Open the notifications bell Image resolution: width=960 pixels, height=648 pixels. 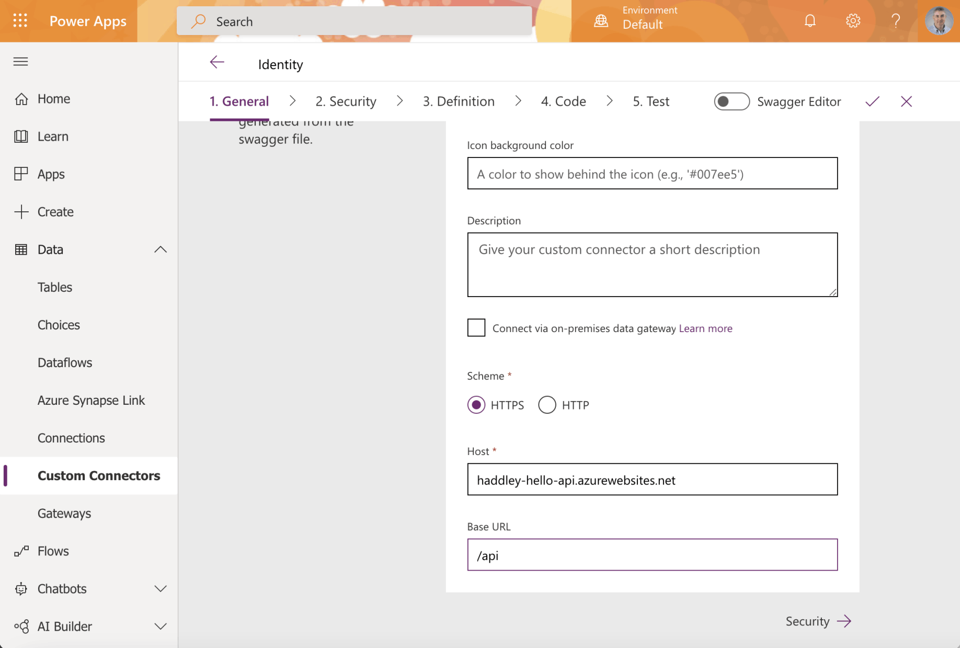pos(810,21)
